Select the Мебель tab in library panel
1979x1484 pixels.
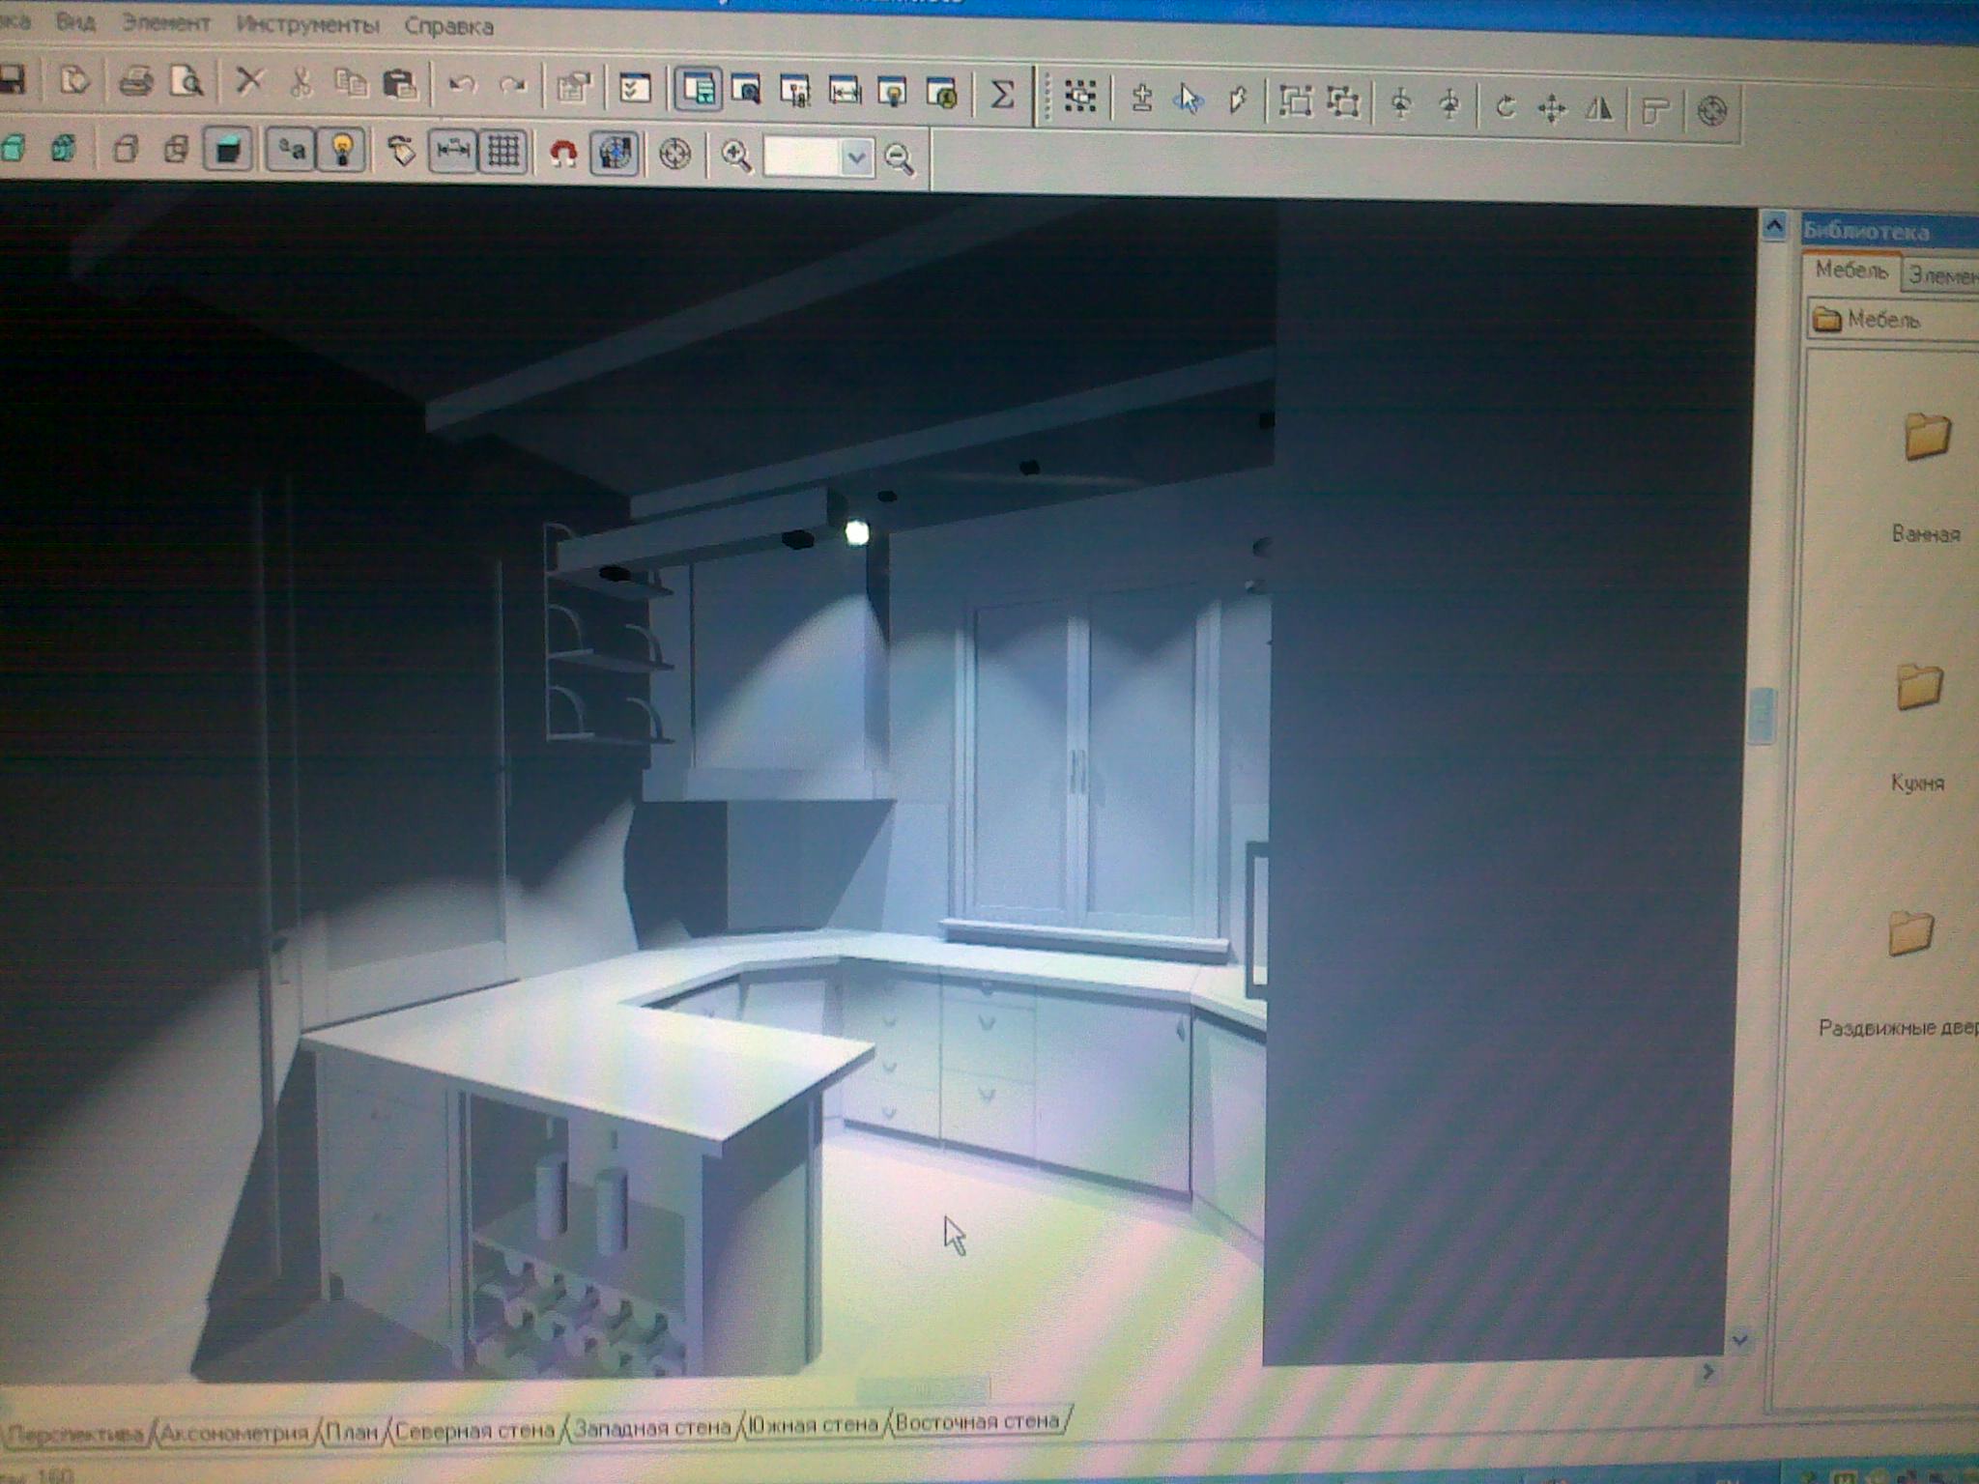point(1851,271)
